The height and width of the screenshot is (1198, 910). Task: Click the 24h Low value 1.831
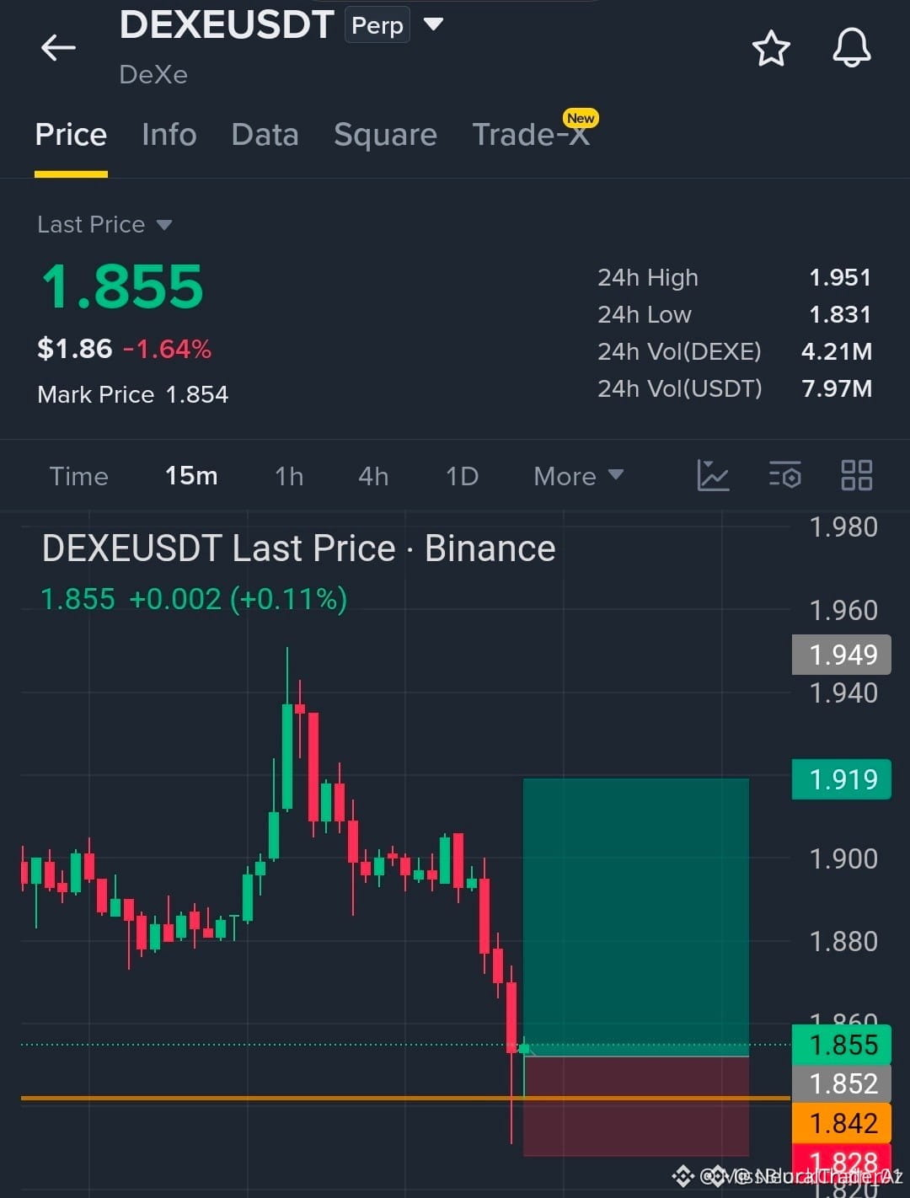point(840,314)
